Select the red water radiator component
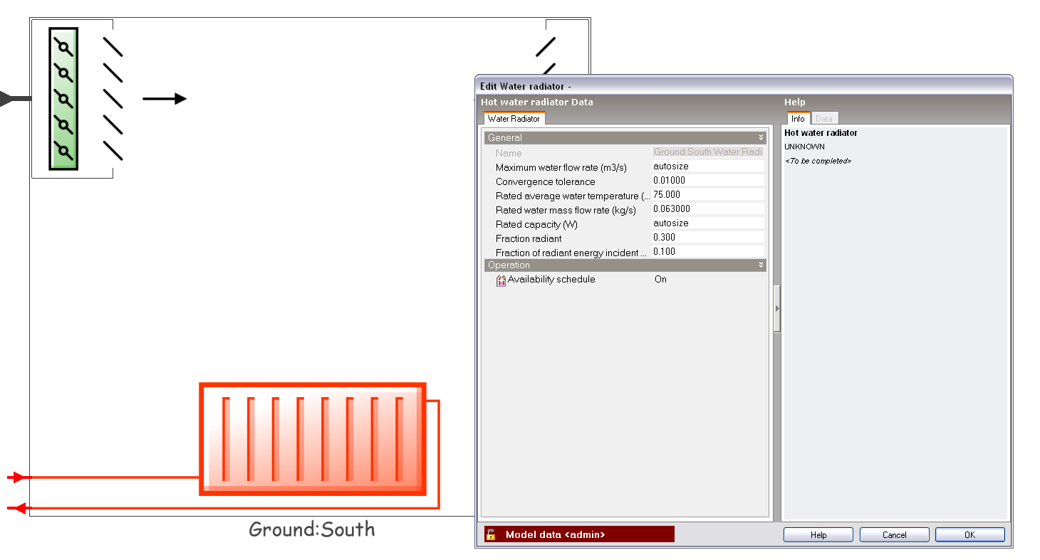 pyautogui.click(x=312, y=439)
